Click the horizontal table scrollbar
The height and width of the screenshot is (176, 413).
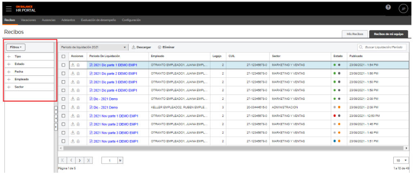point(233,148)
